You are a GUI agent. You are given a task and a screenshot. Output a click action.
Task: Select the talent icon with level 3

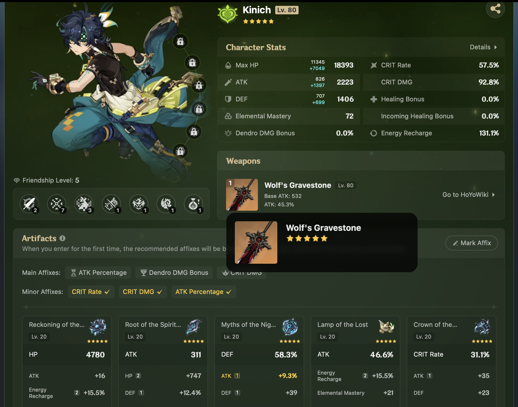click(x=84, y=204)
